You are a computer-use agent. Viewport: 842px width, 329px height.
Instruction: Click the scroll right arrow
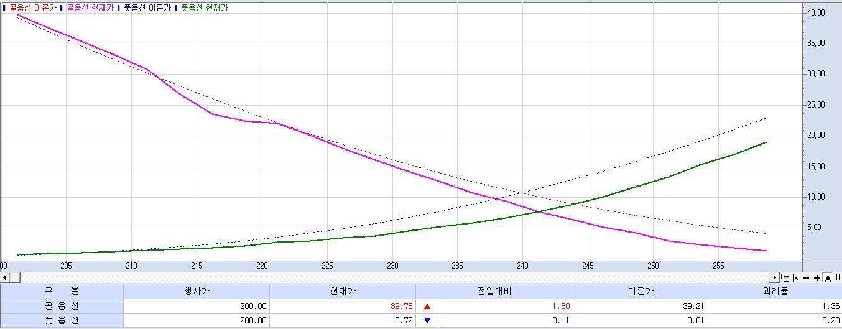[x=774, y=278]
